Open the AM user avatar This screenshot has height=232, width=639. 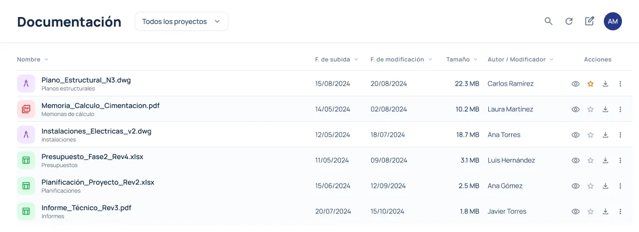[613, 21]
